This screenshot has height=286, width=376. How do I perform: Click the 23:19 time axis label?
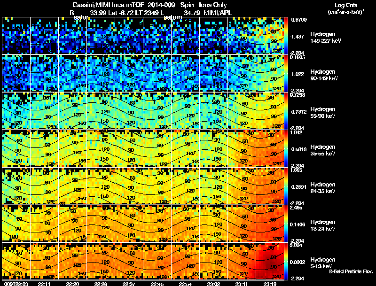pos(270,284)
